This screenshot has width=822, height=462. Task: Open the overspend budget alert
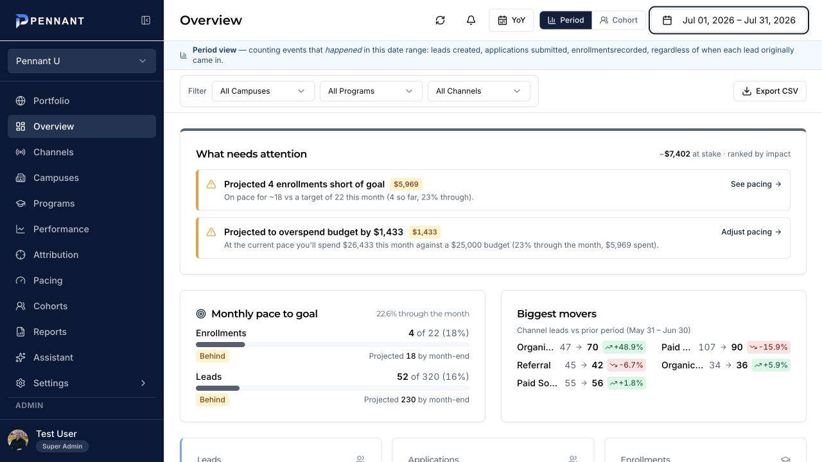tap(493, 238)
